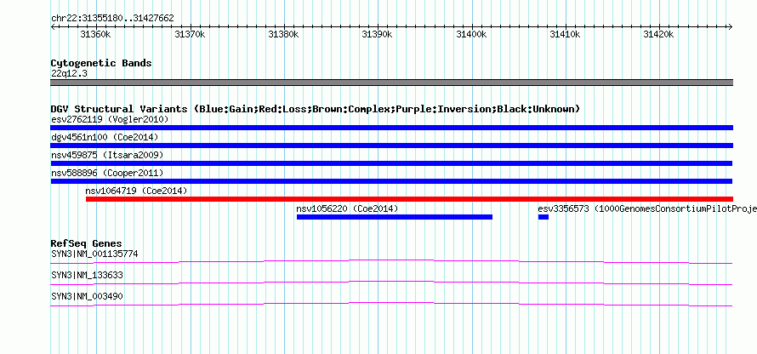Screen dimensions: 757x354
Task: Select the SYN3|NM_133633 gene label
Action: pos(87,275)
